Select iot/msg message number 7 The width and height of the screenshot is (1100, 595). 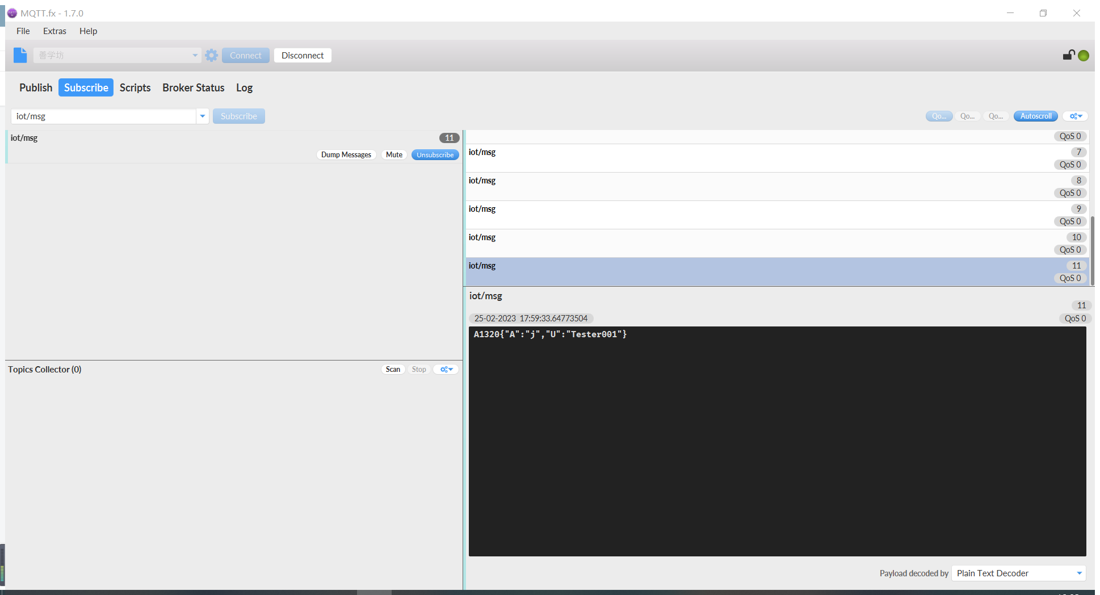(777, 158)
